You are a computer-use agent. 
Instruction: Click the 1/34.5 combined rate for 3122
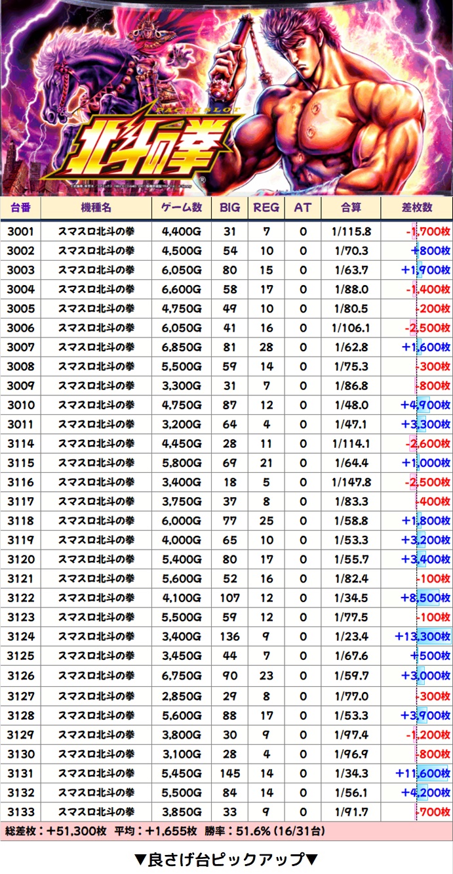(351, 598)
